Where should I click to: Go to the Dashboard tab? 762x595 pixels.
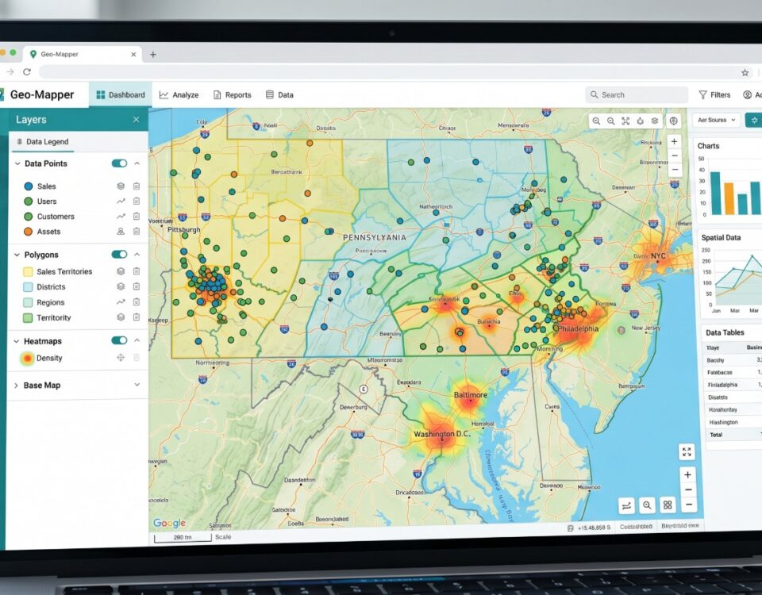121,94
